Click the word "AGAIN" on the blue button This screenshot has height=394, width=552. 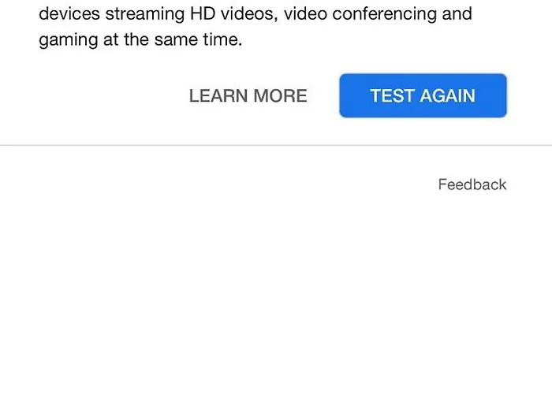tap(446, 96)
